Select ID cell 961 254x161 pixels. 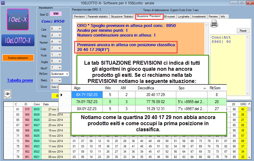(27, 157)
